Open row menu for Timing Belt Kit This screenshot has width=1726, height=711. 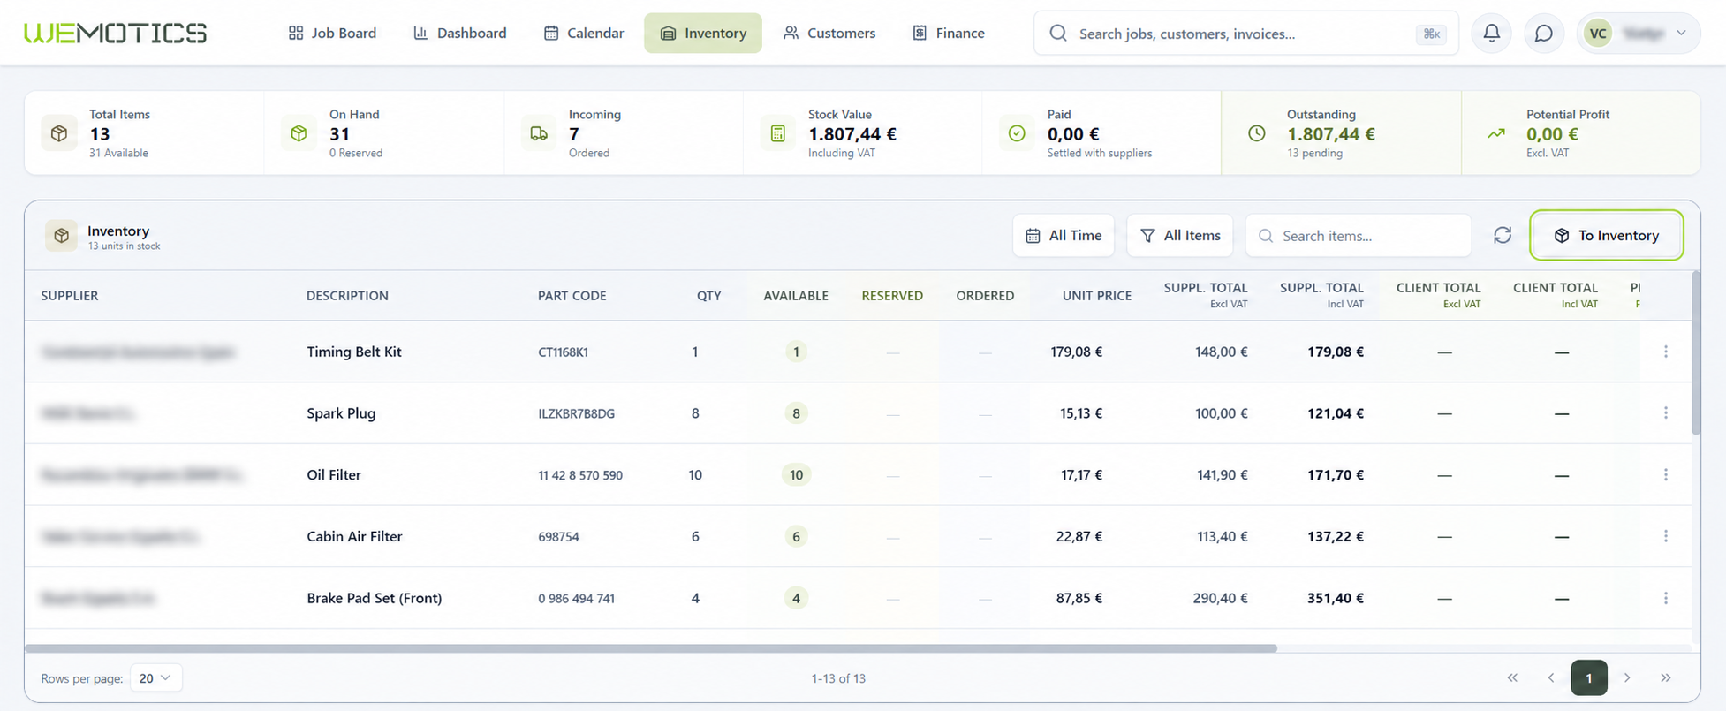tap(1666, 352)
